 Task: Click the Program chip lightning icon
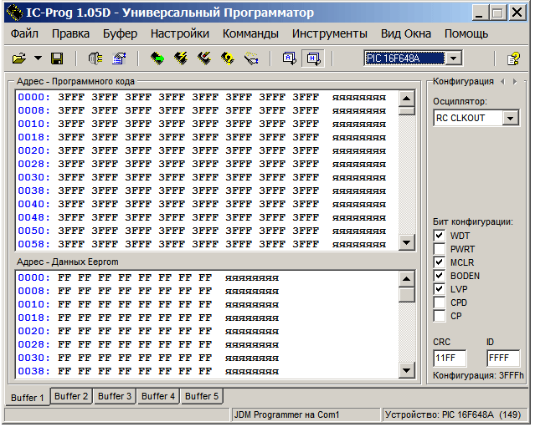pos(180,58)
